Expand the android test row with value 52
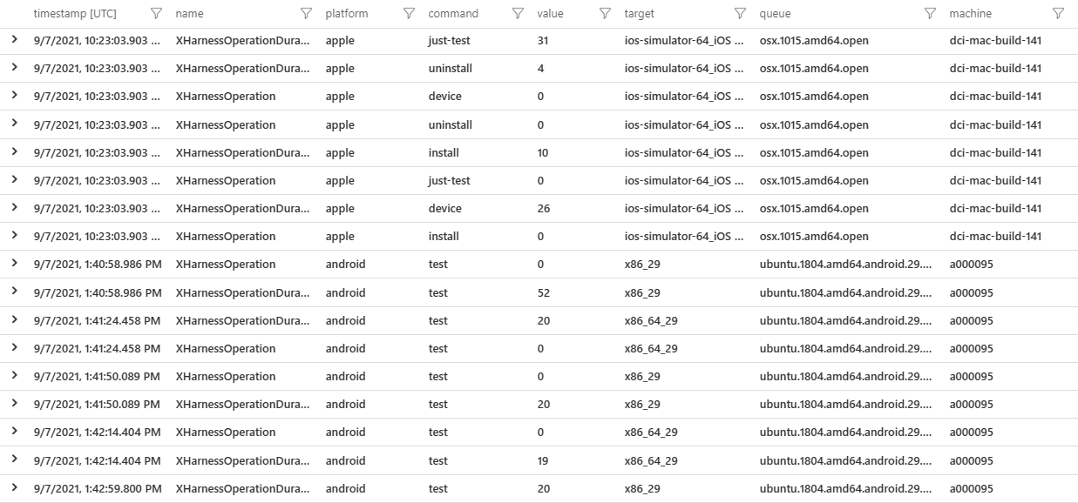The height and width of the screenshot is (503, 1078). click(x=15, y=292)
